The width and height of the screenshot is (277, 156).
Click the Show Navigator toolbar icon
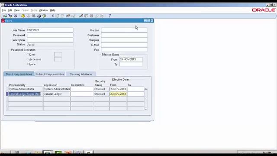pyautogui.click(x=16, y=16)
